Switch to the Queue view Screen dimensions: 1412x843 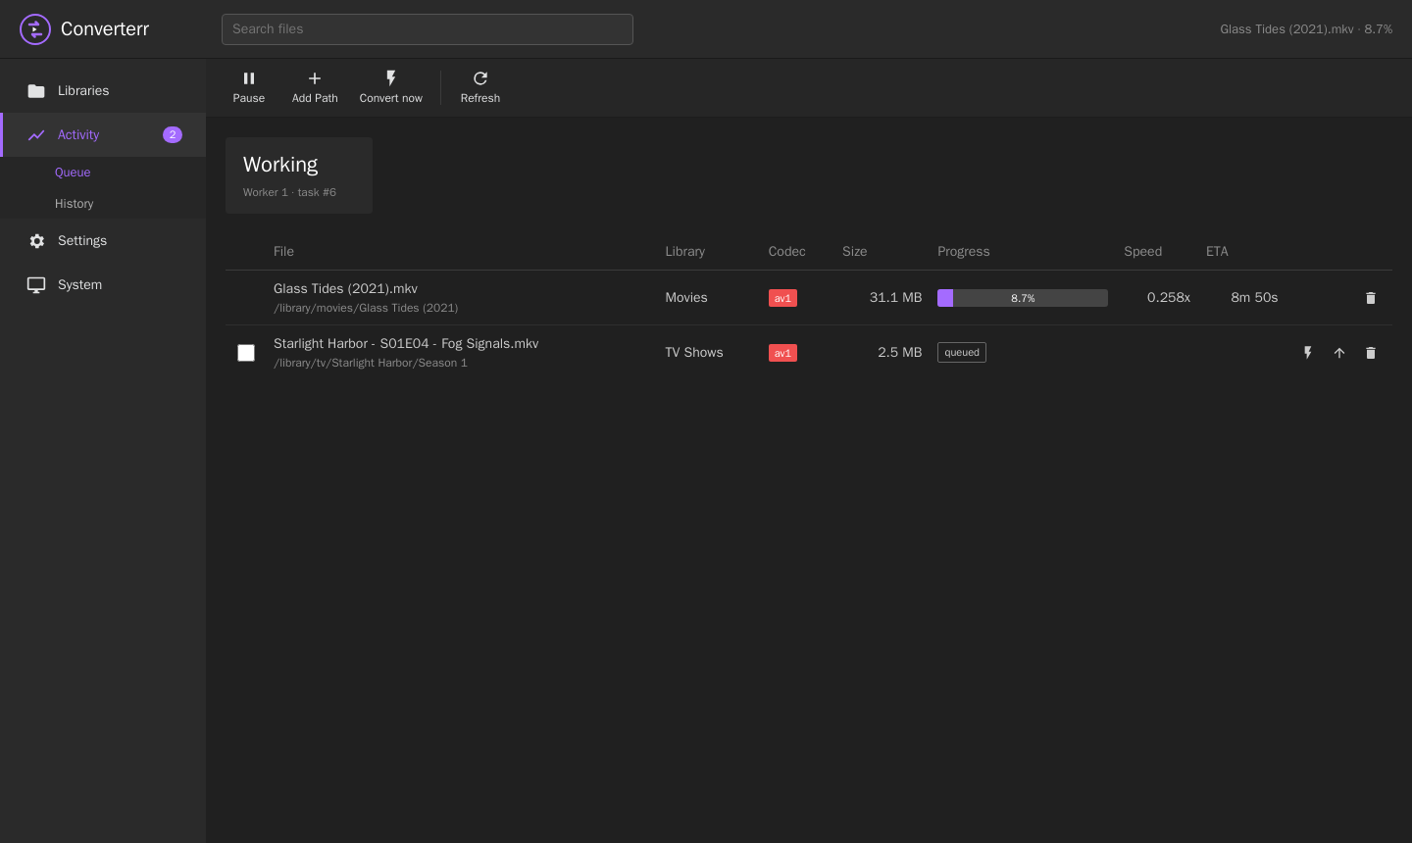pos(73,173)
